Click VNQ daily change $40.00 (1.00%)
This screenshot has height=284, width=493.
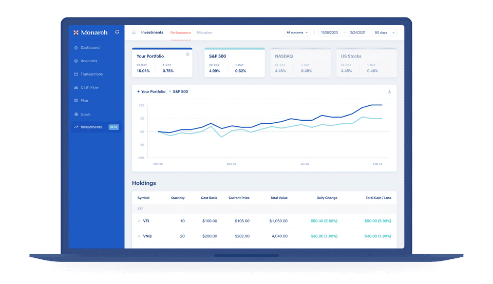(x=324, y=236)
